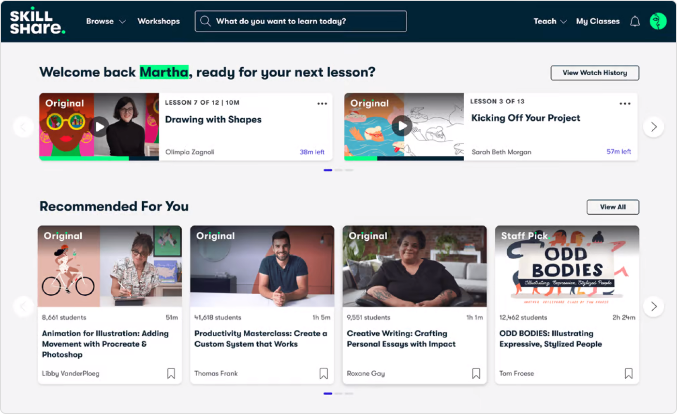
Task: Save Roxane Gay's Creative Writing class
Action: (476, 373)
